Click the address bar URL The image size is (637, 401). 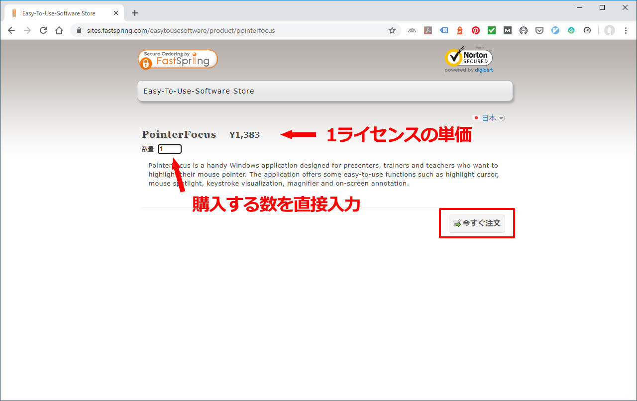click(x=181, y=30)
